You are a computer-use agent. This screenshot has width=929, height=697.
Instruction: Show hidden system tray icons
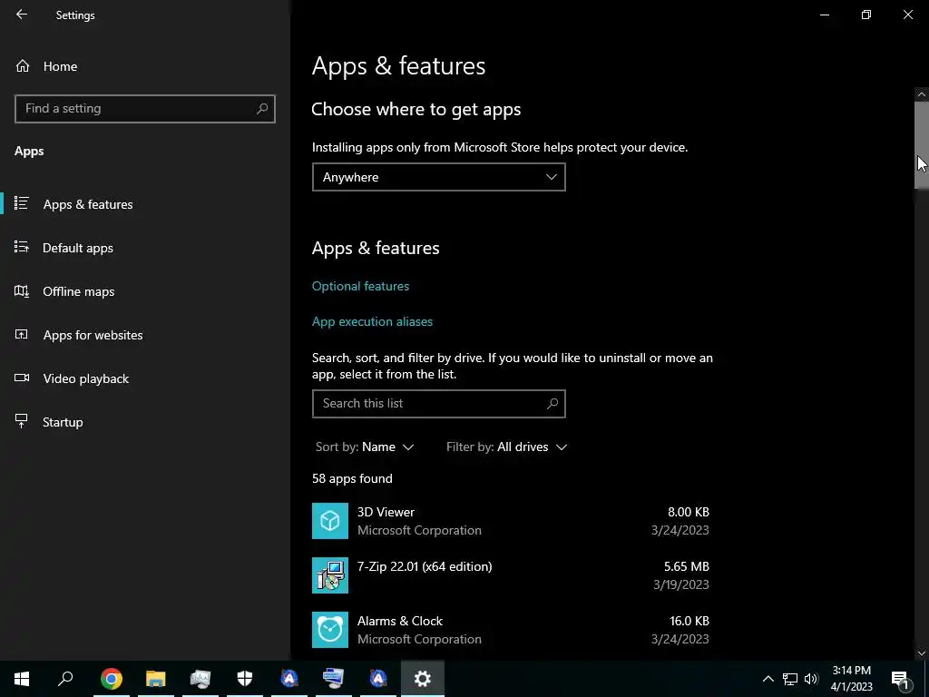coord(768,679)
